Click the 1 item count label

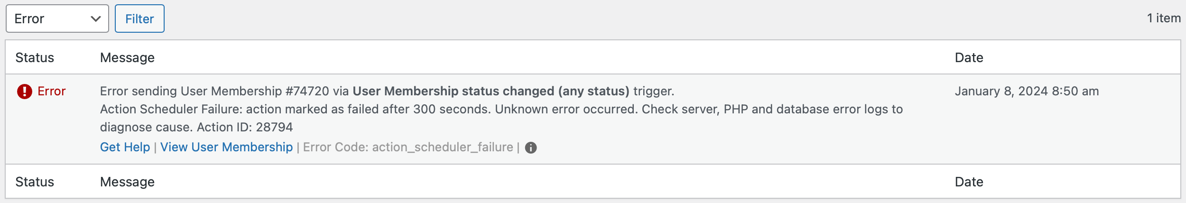tap(1163, 18)
